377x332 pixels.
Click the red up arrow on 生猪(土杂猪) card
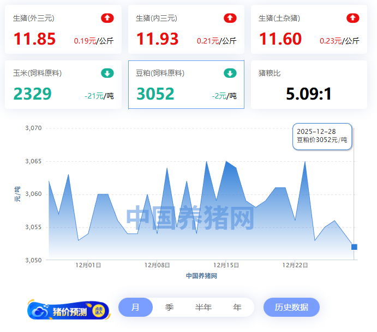(x=353, y=18)
